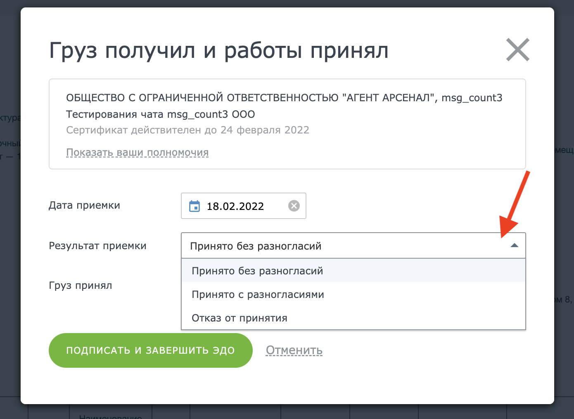Select option Принято с разногласиями
This screenshot has height=419, width=574.
click(353, 295)
